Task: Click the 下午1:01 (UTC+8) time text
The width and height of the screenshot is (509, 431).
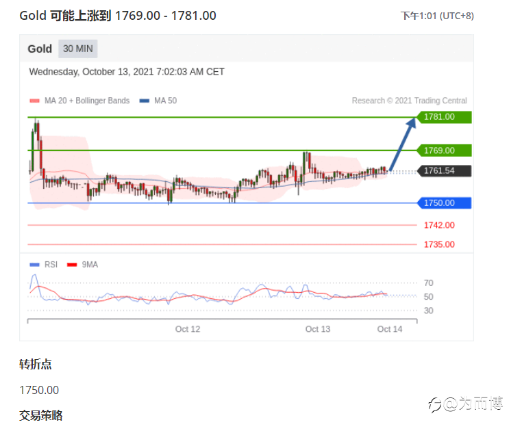Action: pyautogui.click(x=437, y=16)
